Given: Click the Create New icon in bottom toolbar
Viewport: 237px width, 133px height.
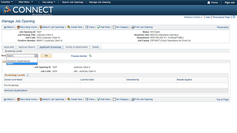Looking at the screenshot, I should pos(69,99).
